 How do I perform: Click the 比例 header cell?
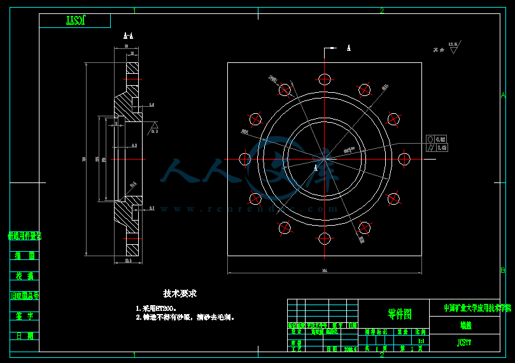pos(420,332)
